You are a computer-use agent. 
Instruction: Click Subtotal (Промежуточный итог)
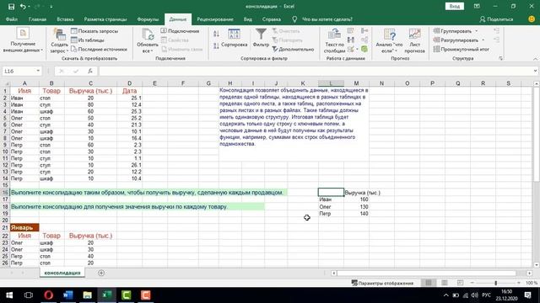[x=462, y=49]
